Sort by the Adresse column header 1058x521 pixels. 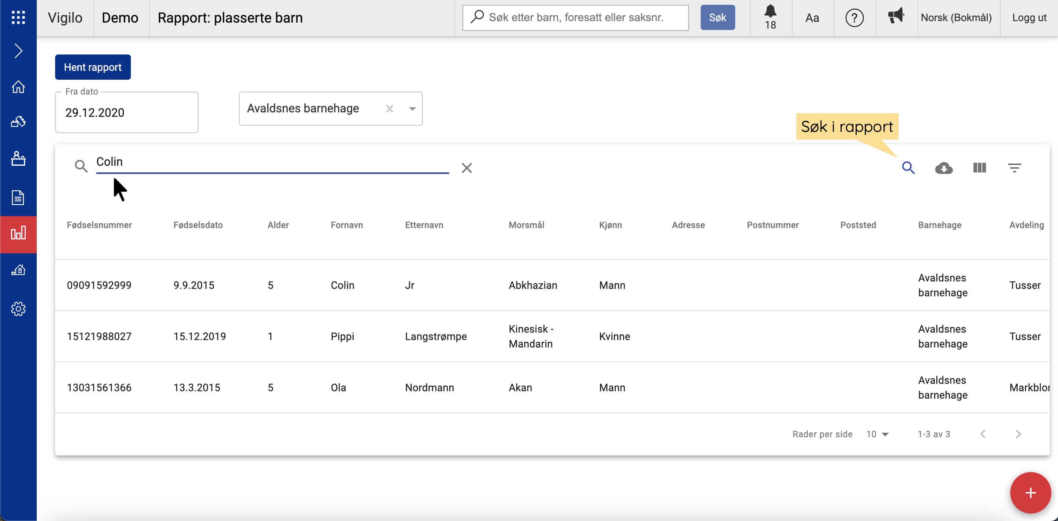pyautogui.click(x=688, y=225)
